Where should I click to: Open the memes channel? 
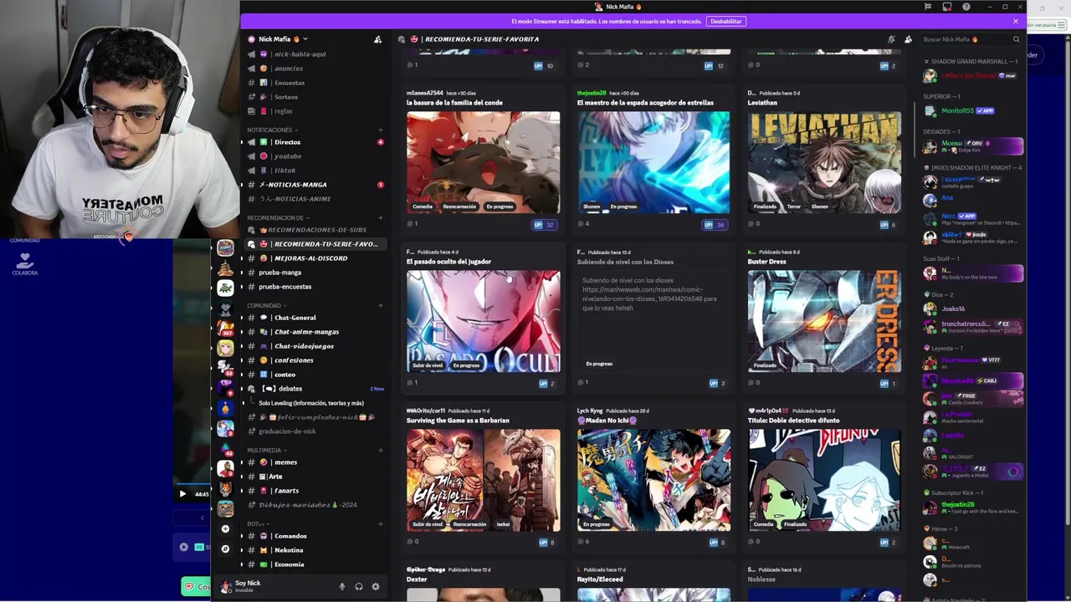click(x=314, y=462)
